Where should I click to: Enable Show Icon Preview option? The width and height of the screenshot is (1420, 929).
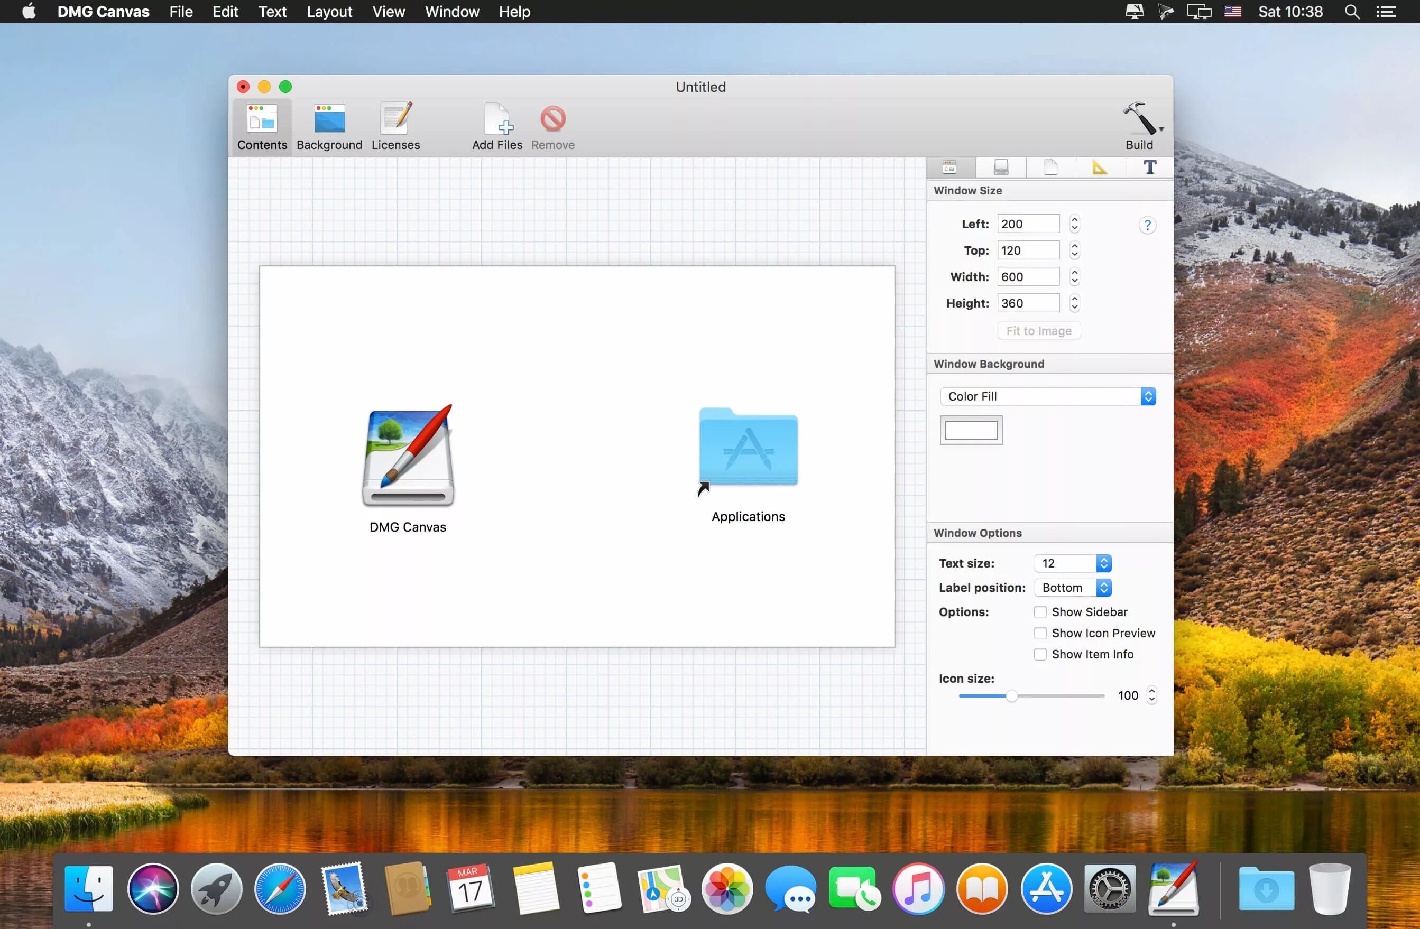click(x=1039, y=633)
